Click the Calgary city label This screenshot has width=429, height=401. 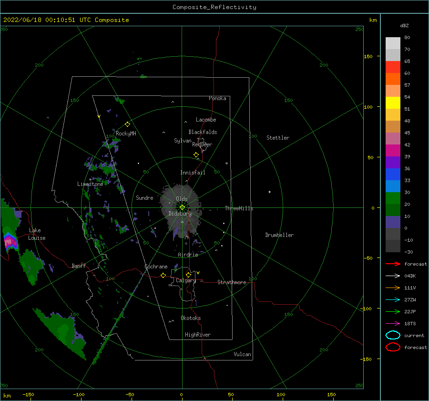pyautogui.click(x=186, y=280)
